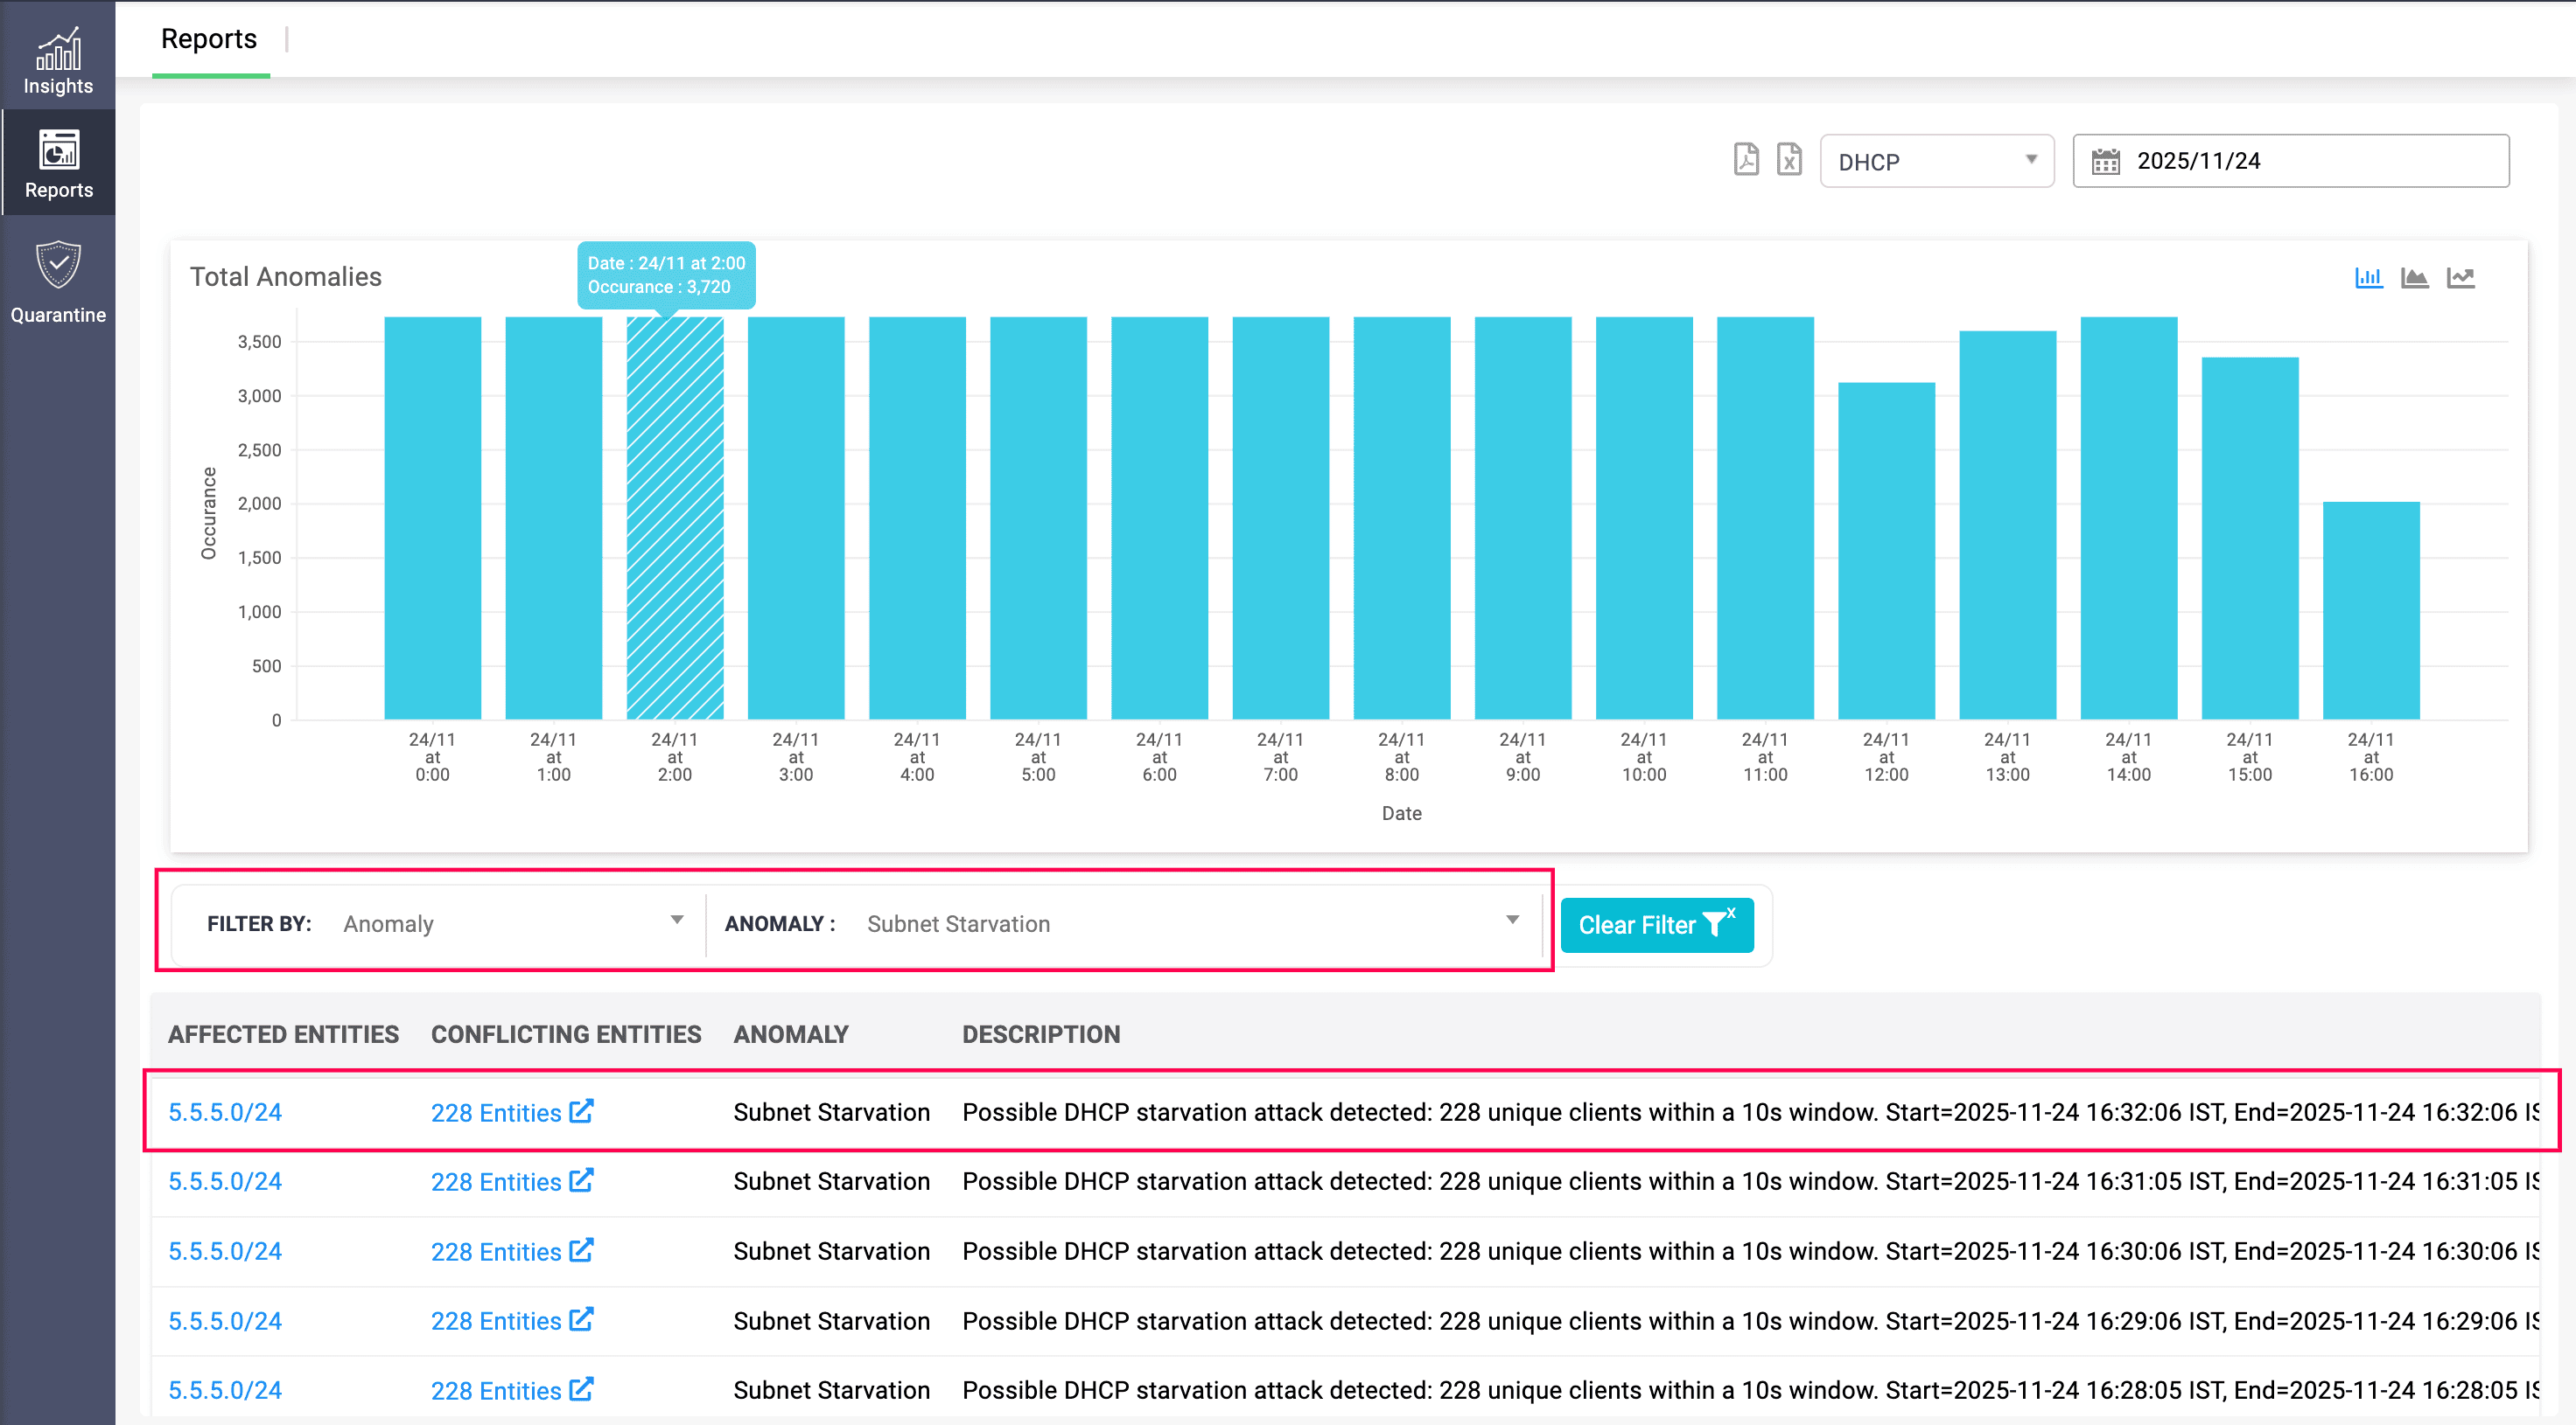Open the calendar date picker icon
Screen dimensions: 2576x1425
click(2108, 160)
